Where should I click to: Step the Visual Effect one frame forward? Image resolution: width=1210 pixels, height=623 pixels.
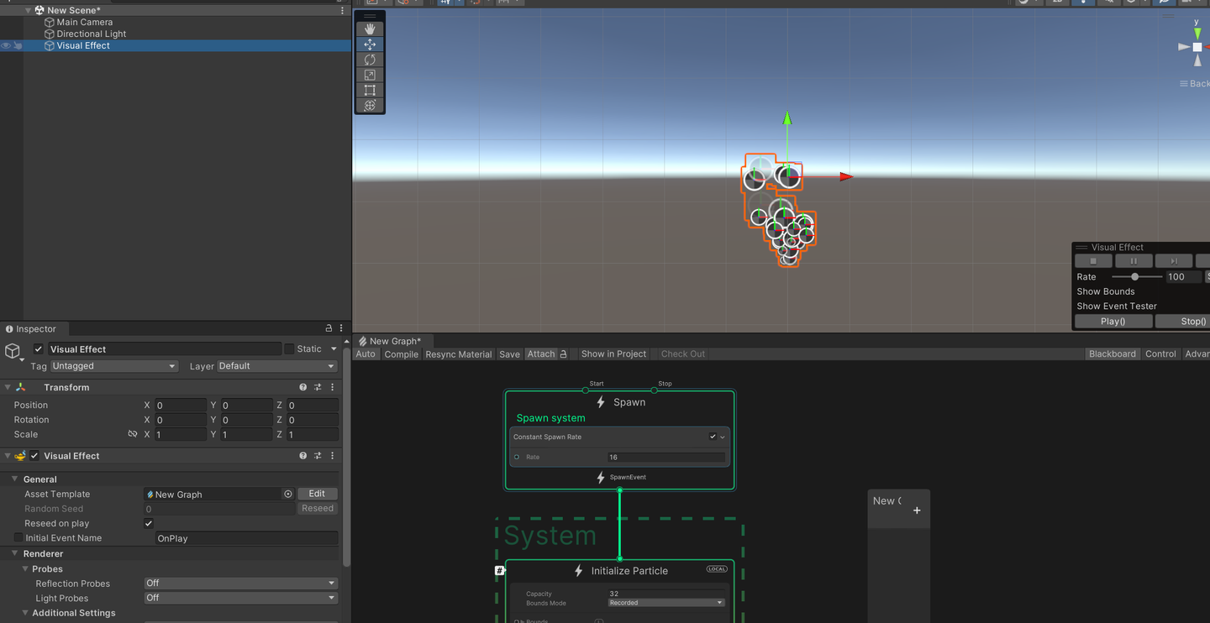point(1174,260)
